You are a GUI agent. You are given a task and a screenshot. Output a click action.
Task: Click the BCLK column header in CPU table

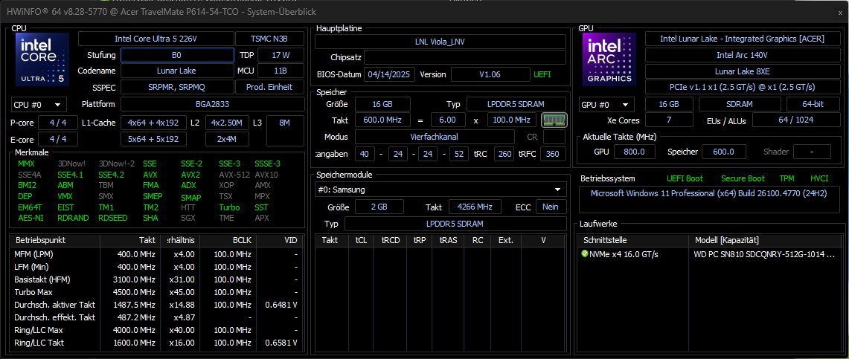click(x=228, y=240)
